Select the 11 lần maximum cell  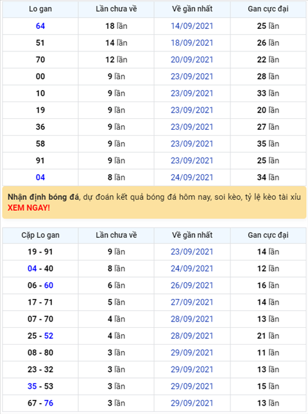tap(268, 352)
